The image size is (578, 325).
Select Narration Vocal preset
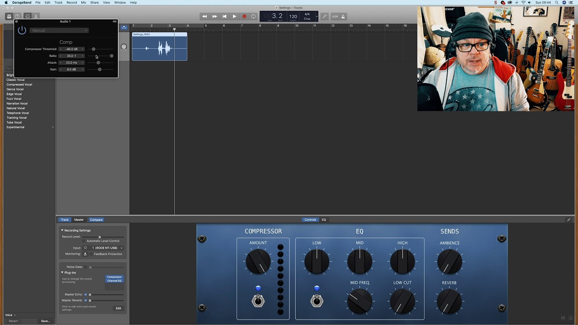coord(17,103)
